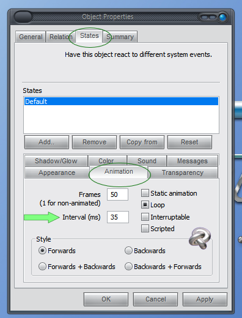Click the Copy from button
242x318 pixels.
[142, 142]
